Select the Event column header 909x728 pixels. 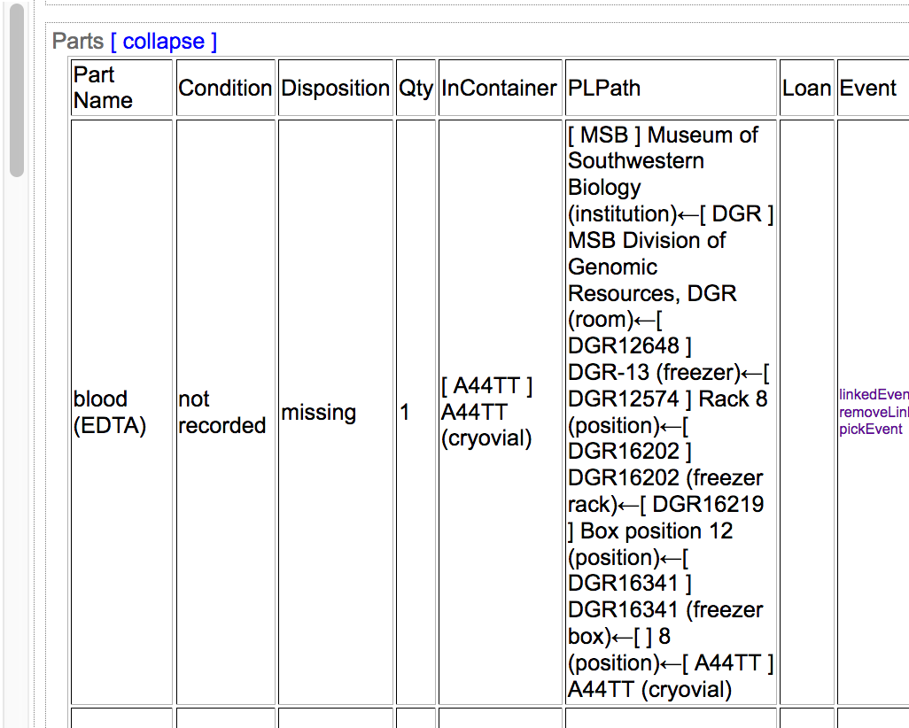(x=873, y=88)
